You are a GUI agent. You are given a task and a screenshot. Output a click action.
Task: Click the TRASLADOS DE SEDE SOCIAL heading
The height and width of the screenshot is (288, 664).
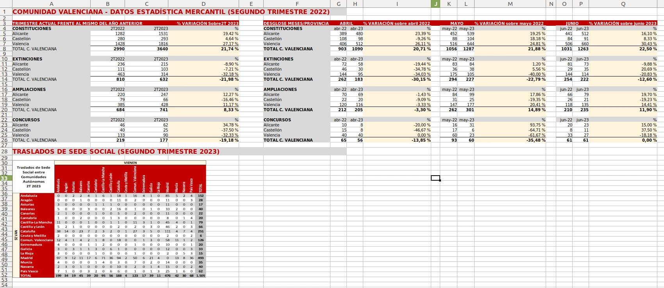pos(116,151)
